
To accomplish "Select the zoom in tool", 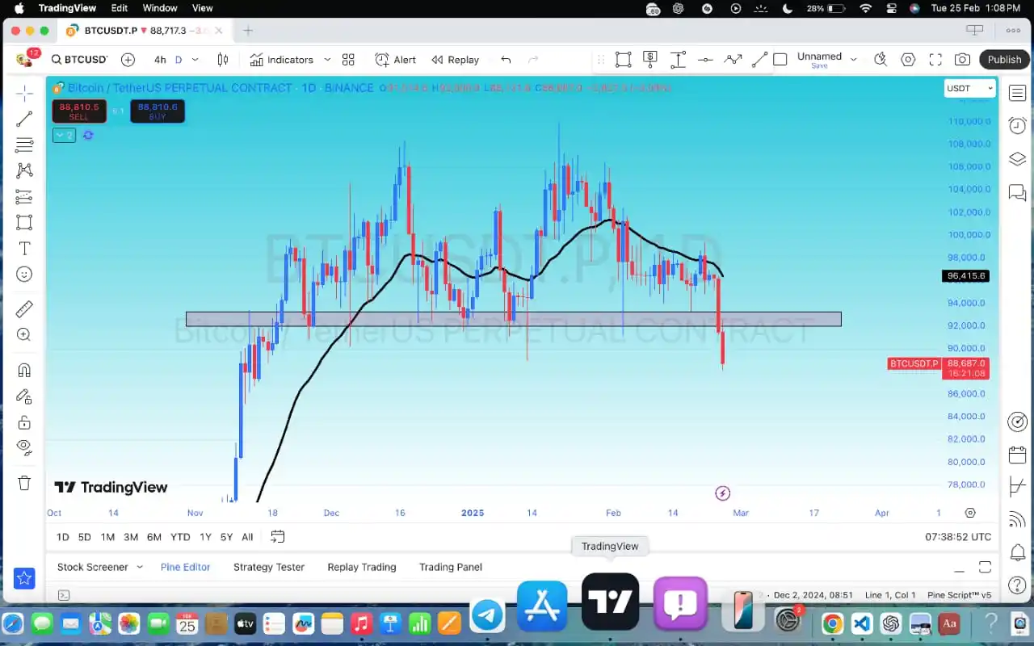I will coord(24,334).
